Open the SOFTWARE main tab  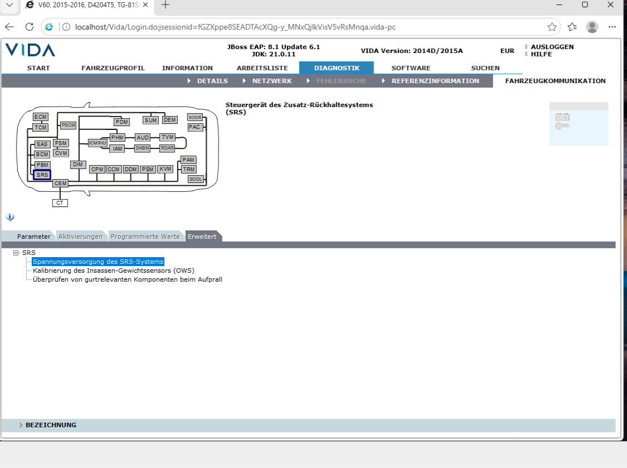coord(411,68)
